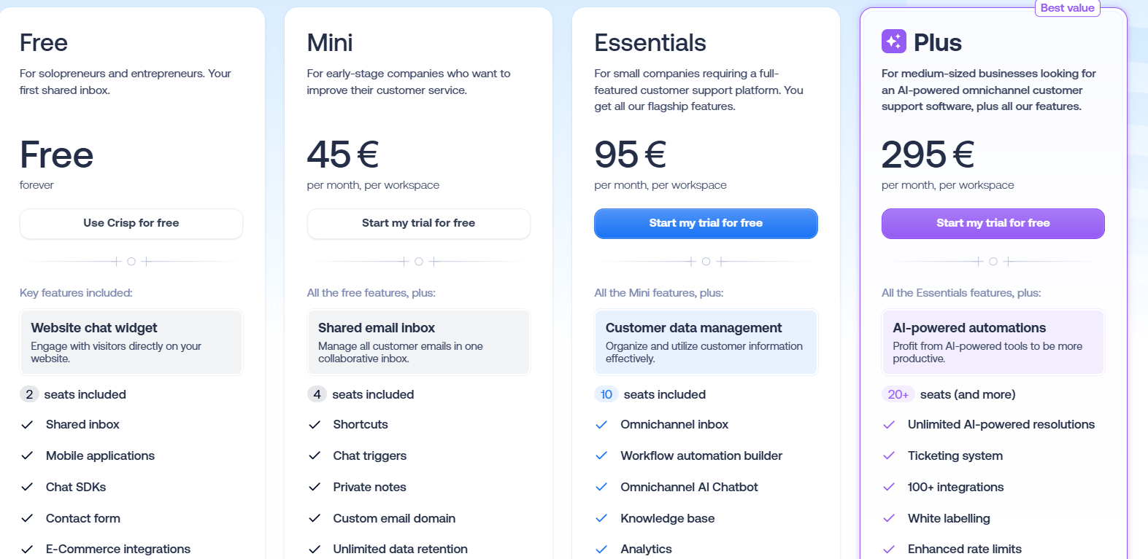
Task: Click the AI-powered automations feature card
Action: tap(993, 342)
